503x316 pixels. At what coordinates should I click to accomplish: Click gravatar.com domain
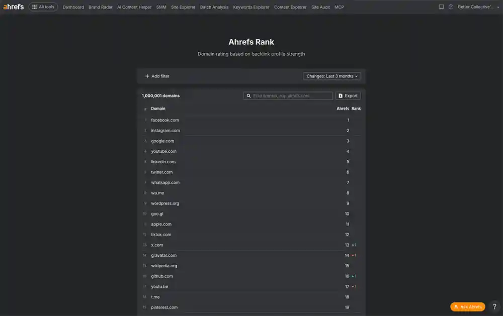click(163, 255)
